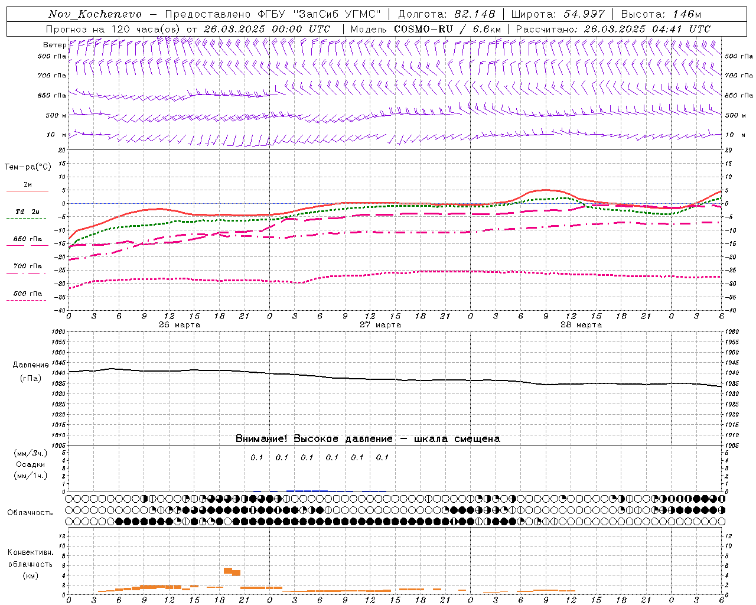Screen dimensions: 756x605
Task: Click the 'Ветер' wind panel label
Action: click(54, 45)
